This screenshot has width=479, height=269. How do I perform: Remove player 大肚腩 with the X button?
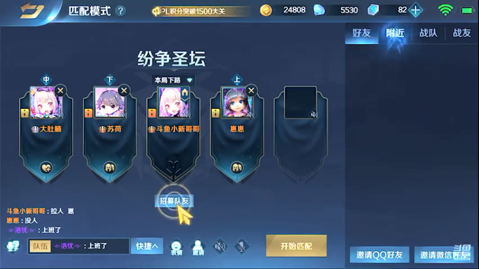(x=60, y=91)
